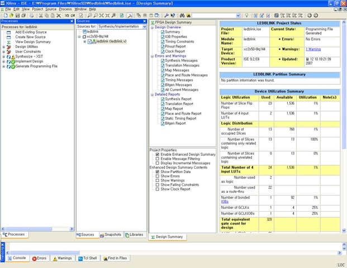Select Create New Source
Screen dimensions: 347x268
pyautogui.click(x=30, y=37)
